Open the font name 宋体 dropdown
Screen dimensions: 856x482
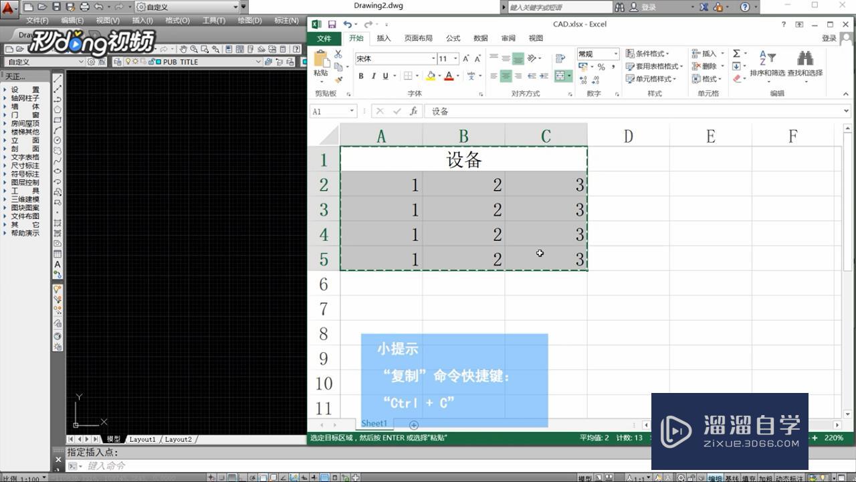pyautogui.click(x=432, y=58)
